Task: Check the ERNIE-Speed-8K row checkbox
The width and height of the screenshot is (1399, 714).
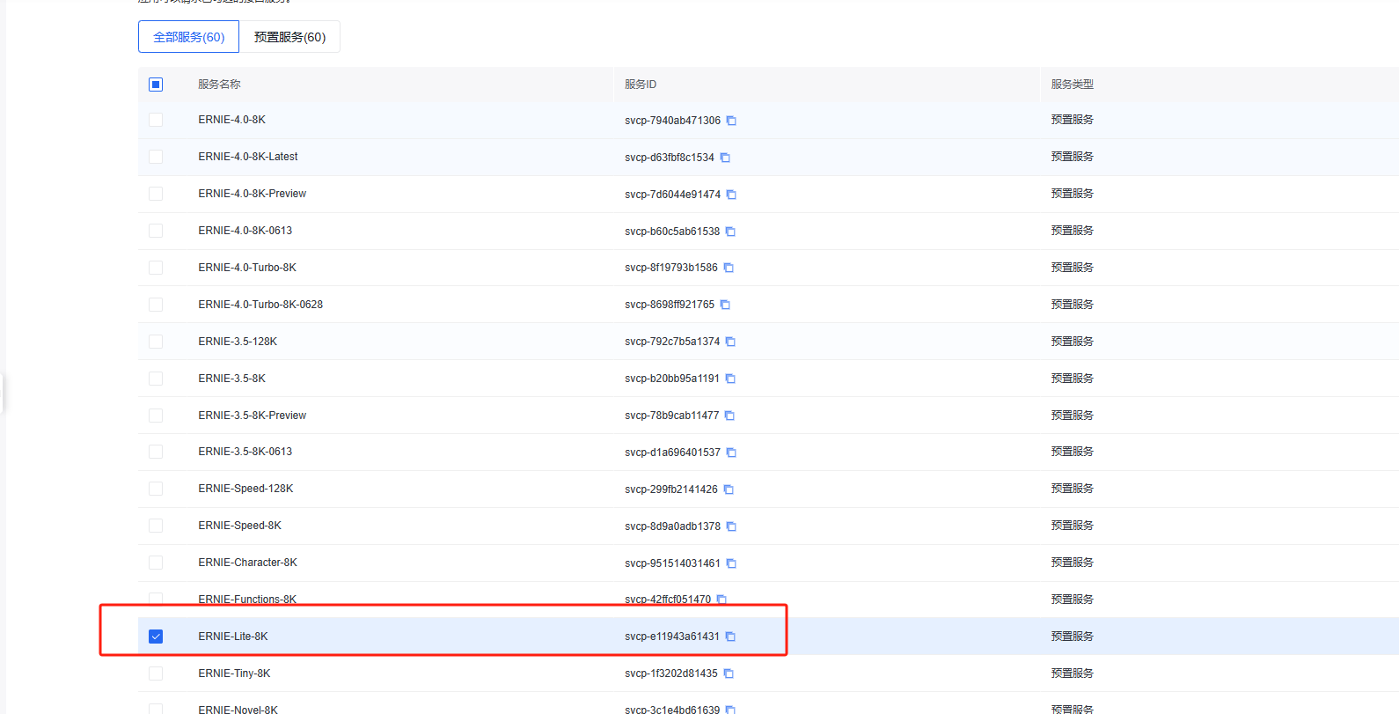Action: click(156, 526)
